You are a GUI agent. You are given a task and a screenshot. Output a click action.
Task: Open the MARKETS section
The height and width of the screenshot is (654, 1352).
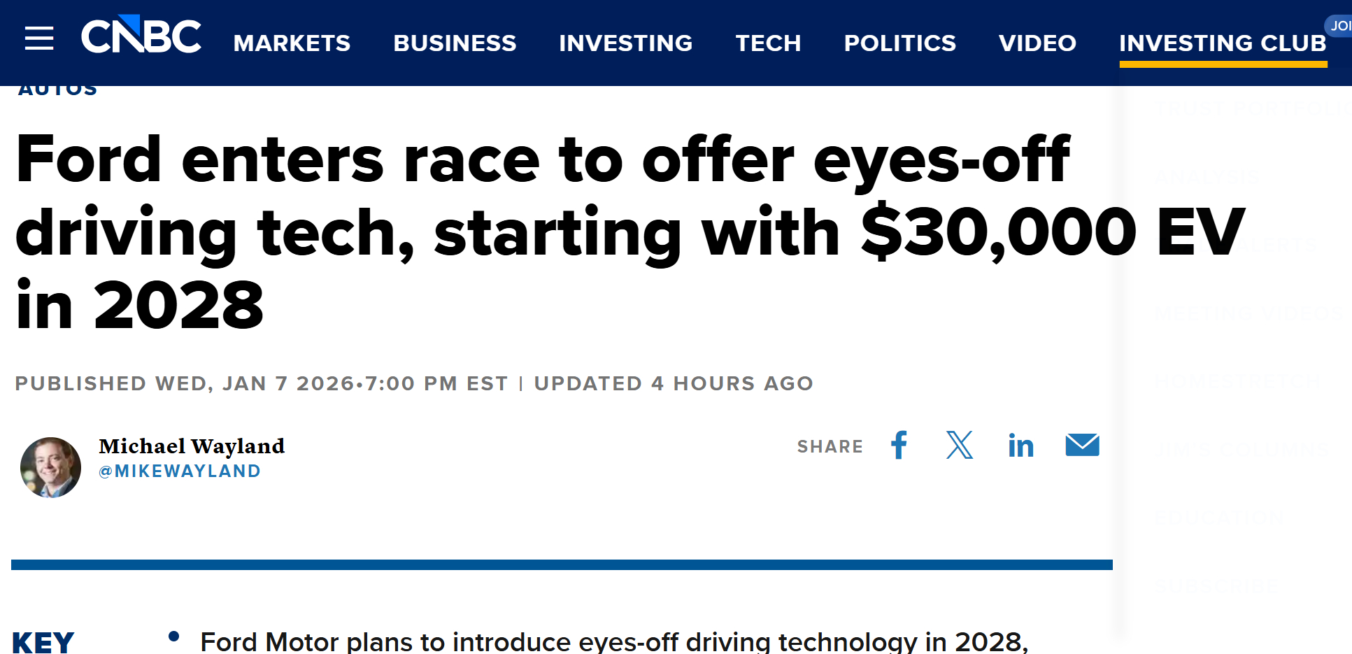point(291,43)
